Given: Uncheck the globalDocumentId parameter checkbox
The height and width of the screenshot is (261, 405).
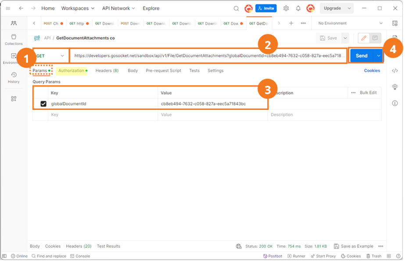Looking at the screenshot, I should [x=43, y=104].
